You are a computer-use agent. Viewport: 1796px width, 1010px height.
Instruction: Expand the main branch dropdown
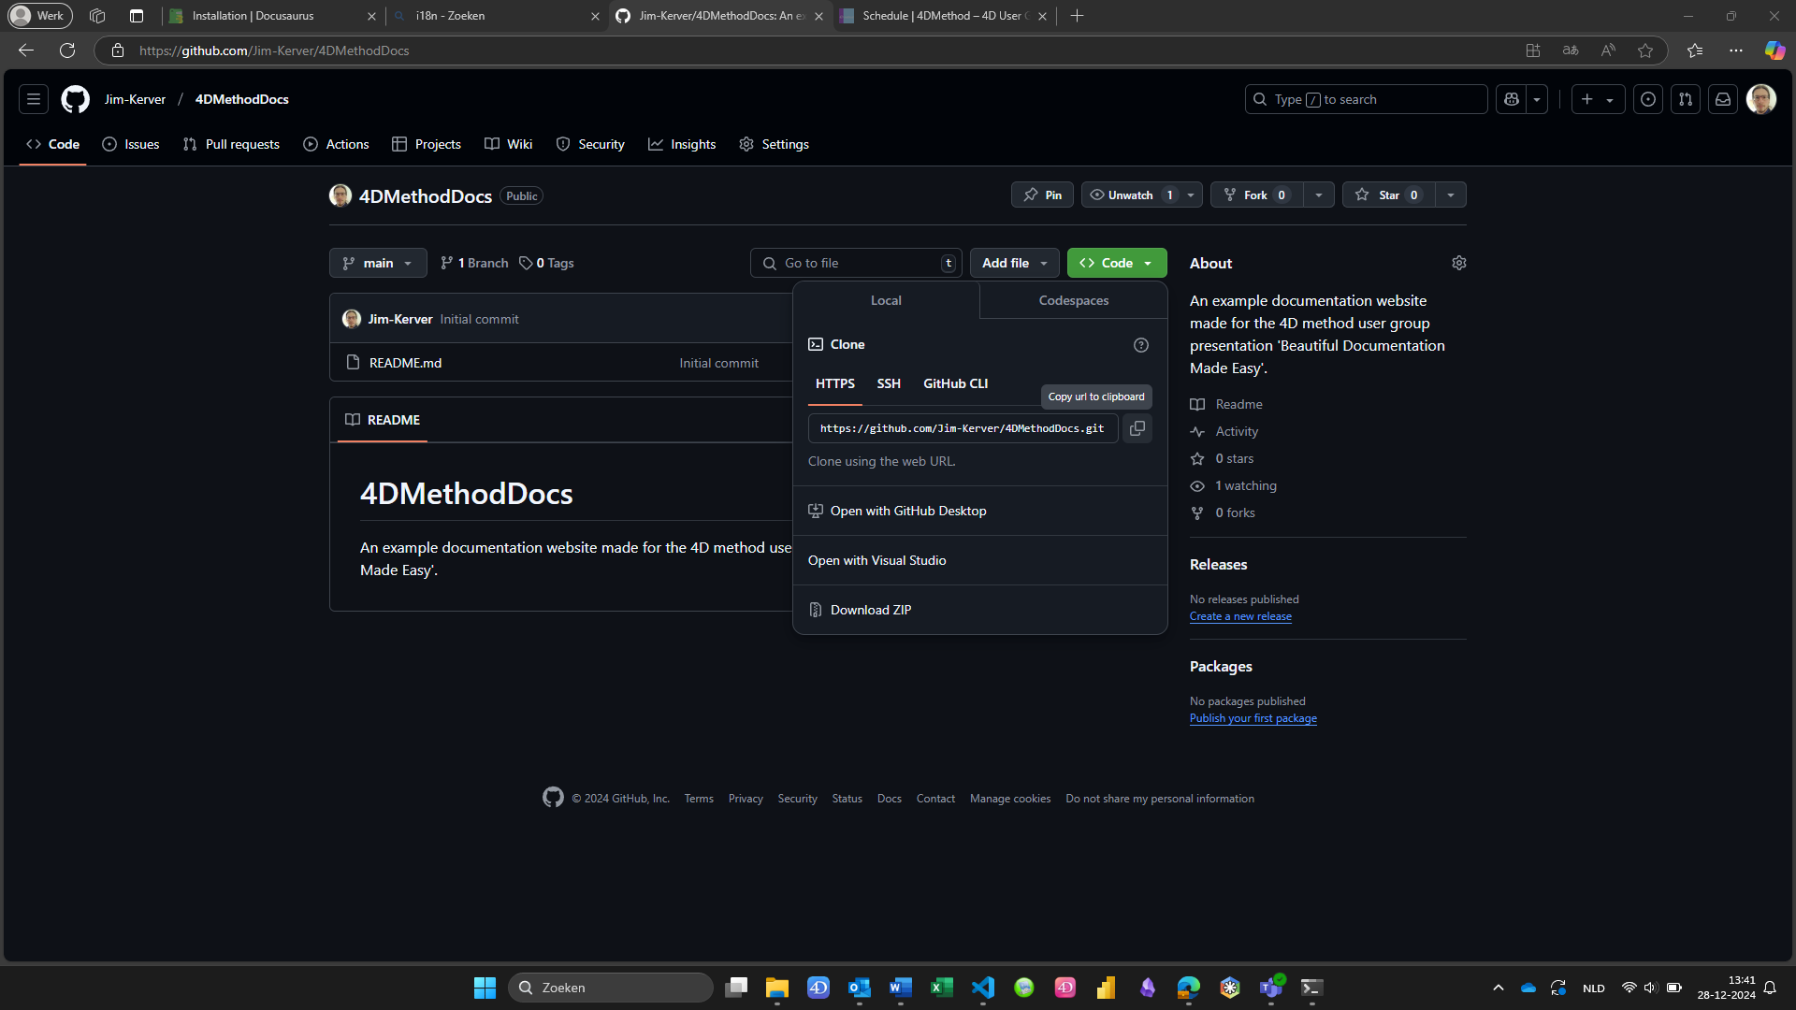coord(378,263)
